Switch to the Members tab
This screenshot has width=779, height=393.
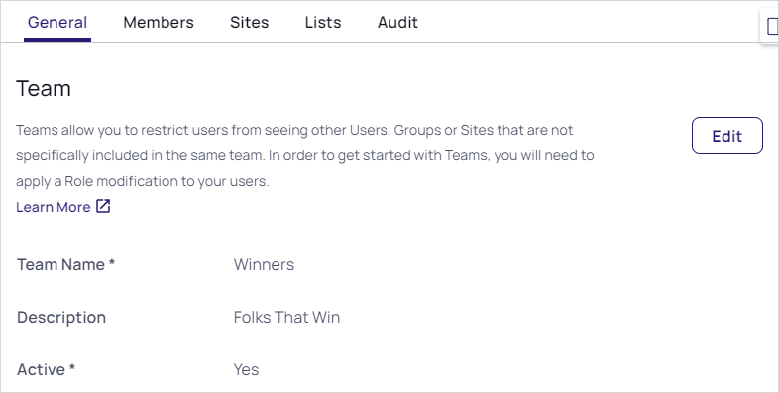tap(159, 23)
